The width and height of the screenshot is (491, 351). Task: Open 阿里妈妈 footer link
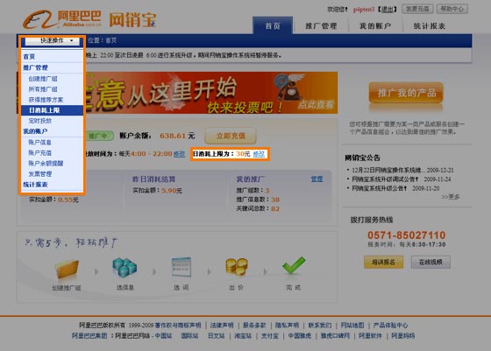(403, 336)
